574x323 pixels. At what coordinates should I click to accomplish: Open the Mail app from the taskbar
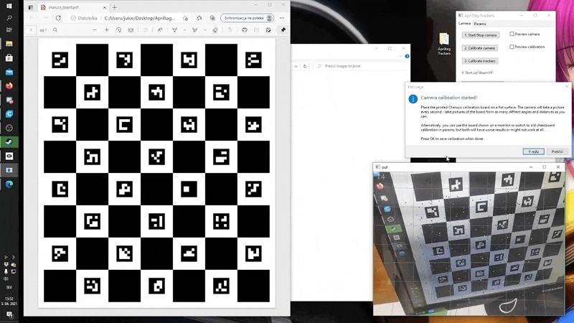click(x=9, y=72)
